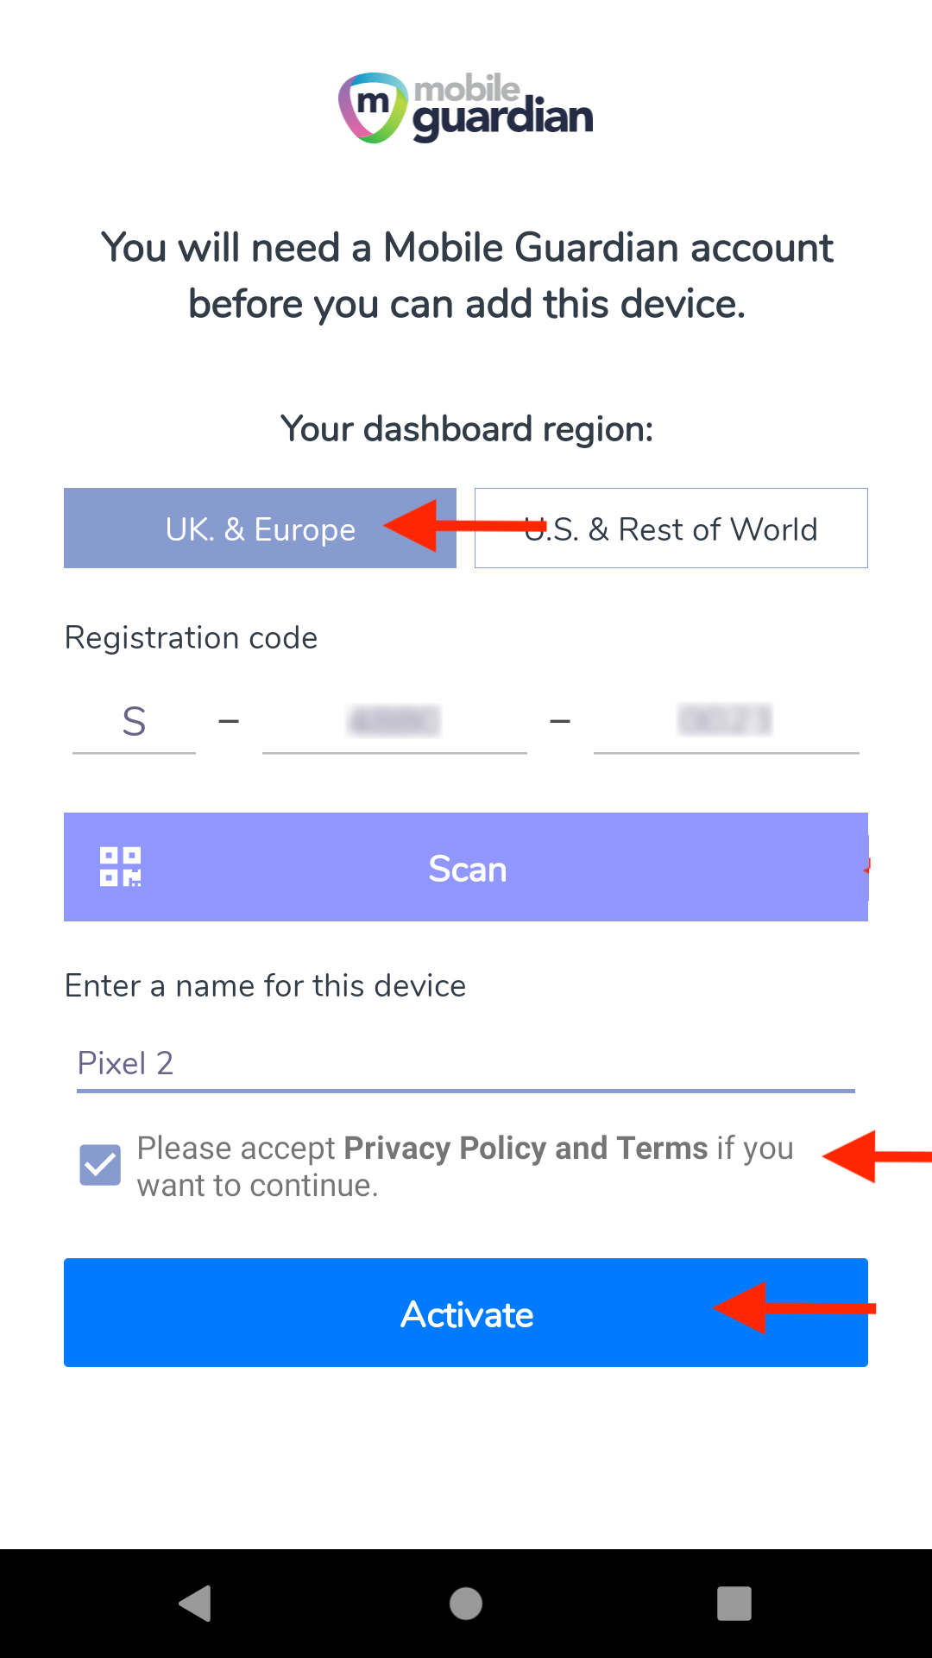Image resolution: width=932 pixels, height=1658 pixels.
Task: Open recent apps with square icon
Action: (x=734, y=1604)
